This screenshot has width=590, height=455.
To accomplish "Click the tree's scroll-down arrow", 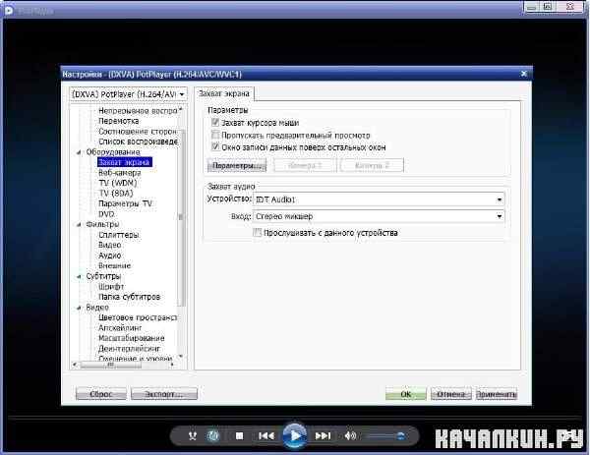I will click(181, 356).
